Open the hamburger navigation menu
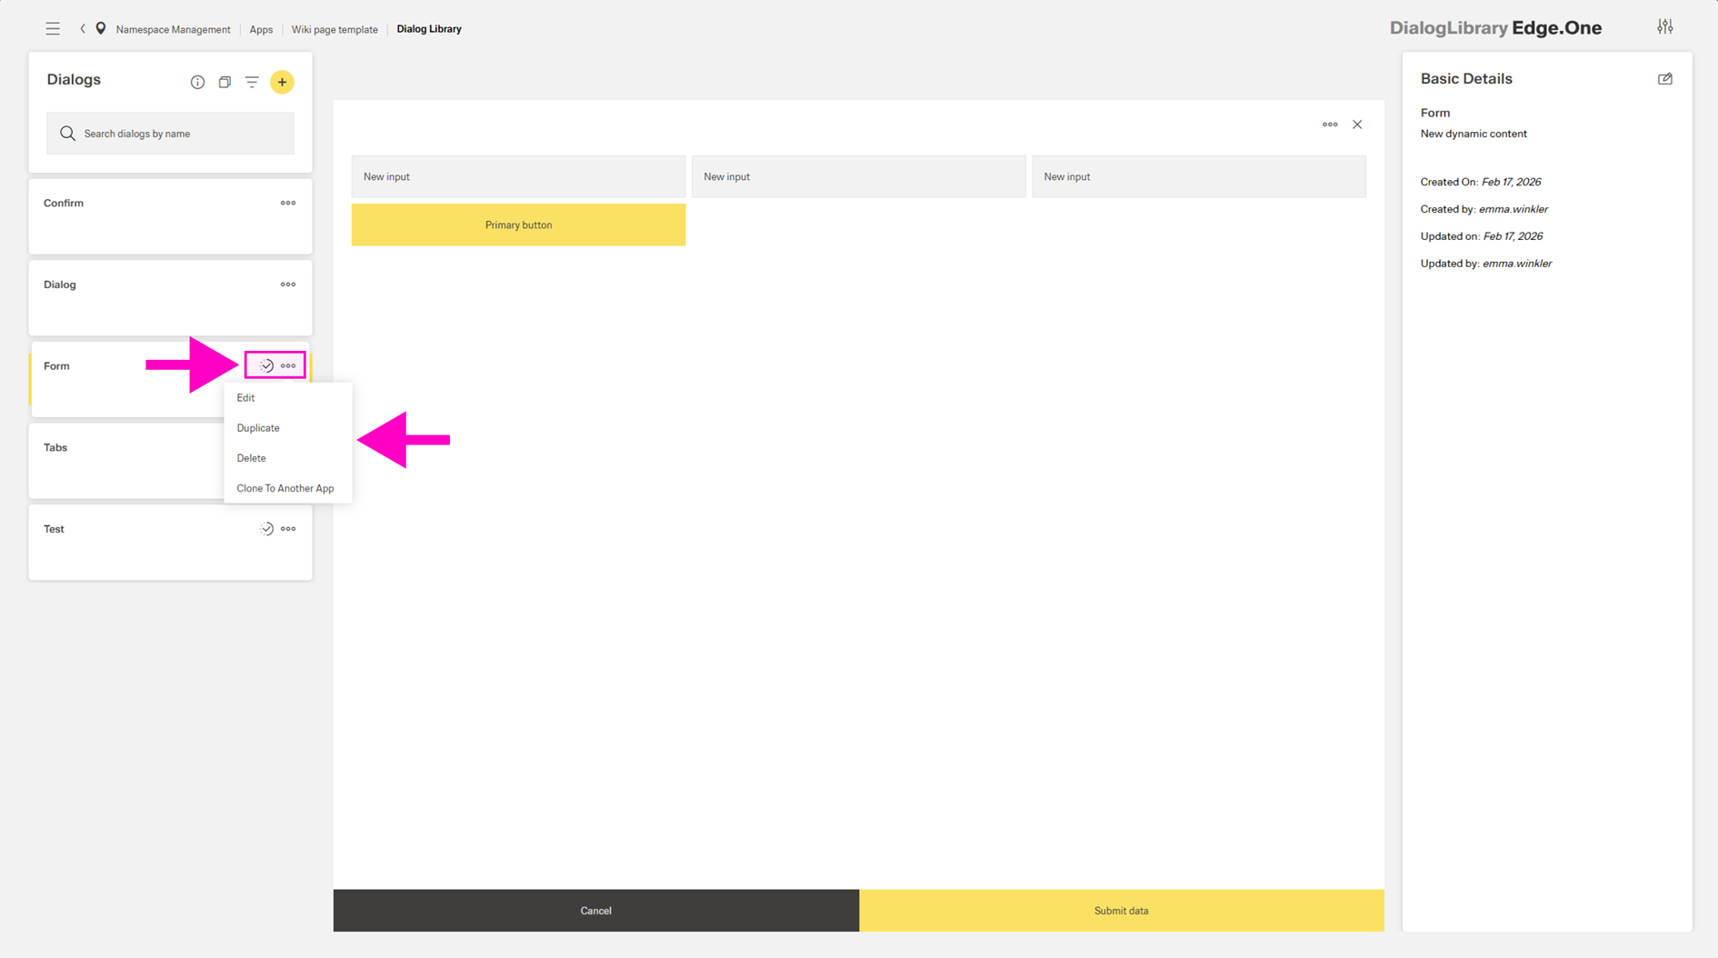 (53, 29)
